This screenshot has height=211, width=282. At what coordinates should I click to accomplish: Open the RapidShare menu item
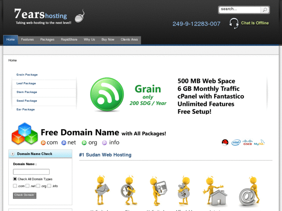69,39
